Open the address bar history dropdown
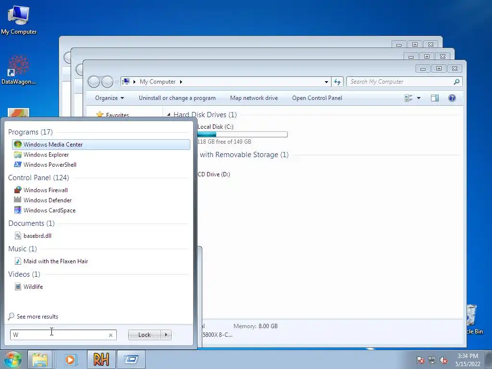This screenshot has width=492, height=369. pos(326,82)
